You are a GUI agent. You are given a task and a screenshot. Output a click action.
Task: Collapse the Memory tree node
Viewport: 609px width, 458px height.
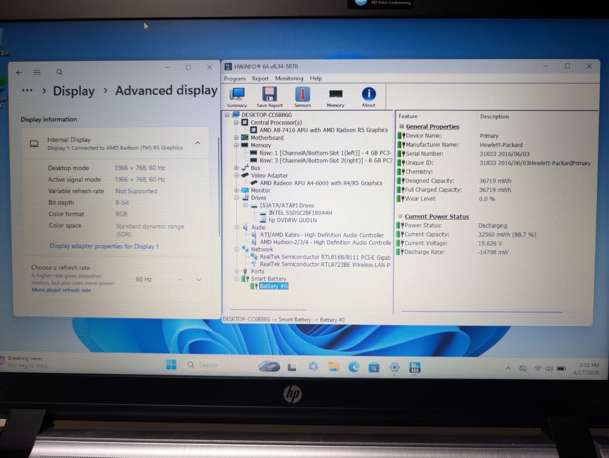[x=236, y=145]
